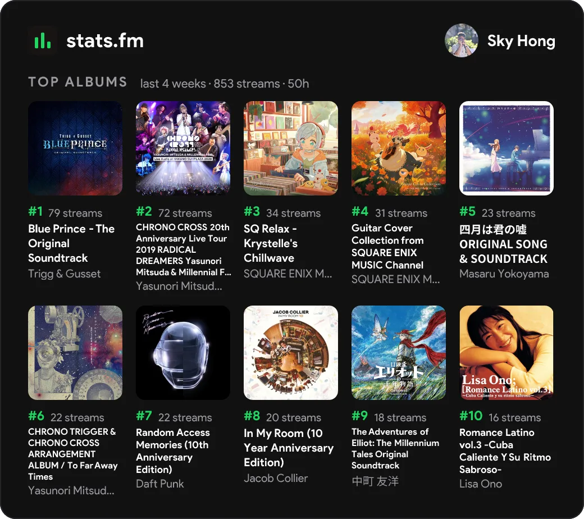Click '22 streams' next to rank #6
This screenshot has width=584, height=519.
(x=77, y=418)
